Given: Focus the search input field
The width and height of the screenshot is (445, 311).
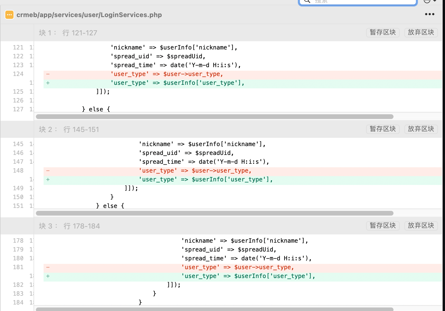Looking at the screenshot, I should pos(362,1).
